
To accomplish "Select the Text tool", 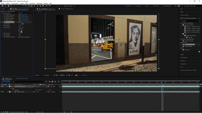I will click(34, 6).
